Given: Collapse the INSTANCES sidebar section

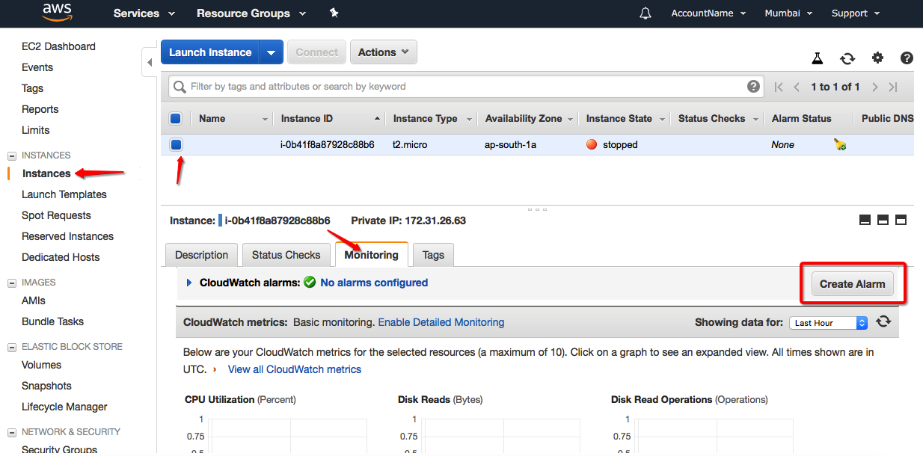Looking at the screenshot, I should point(12,155).
